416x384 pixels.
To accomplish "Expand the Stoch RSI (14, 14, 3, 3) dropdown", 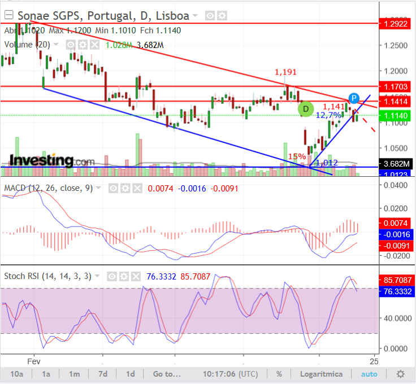I will [97, 276].
